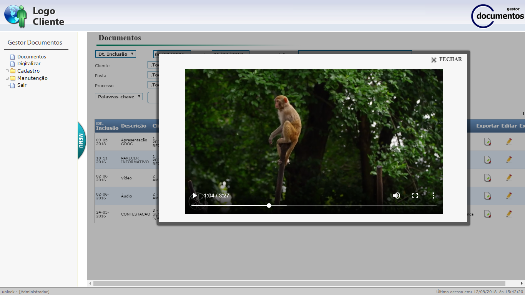Click the Digitalizar page icon in sidebar

point(13,64)
